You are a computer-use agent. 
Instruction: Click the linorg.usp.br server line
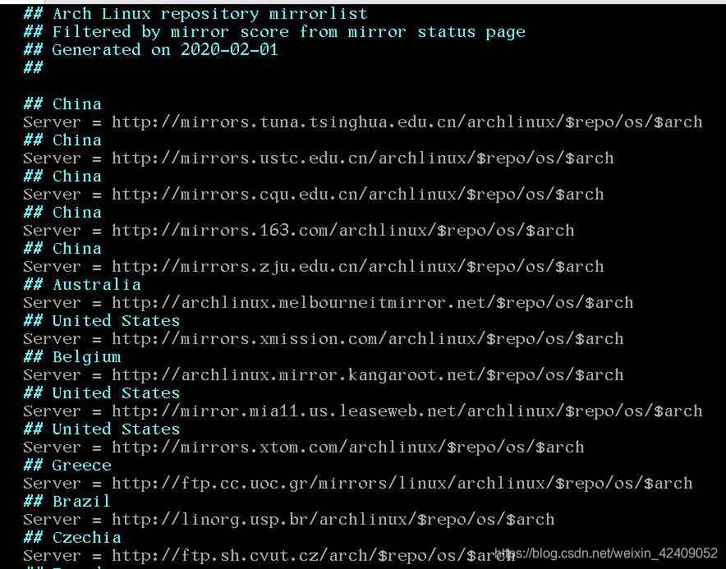pos(289,520)
